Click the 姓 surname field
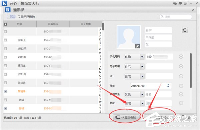The image size is (200, 130). [159, 44]
